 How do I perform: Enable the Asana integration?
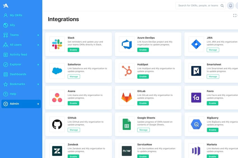73,103
